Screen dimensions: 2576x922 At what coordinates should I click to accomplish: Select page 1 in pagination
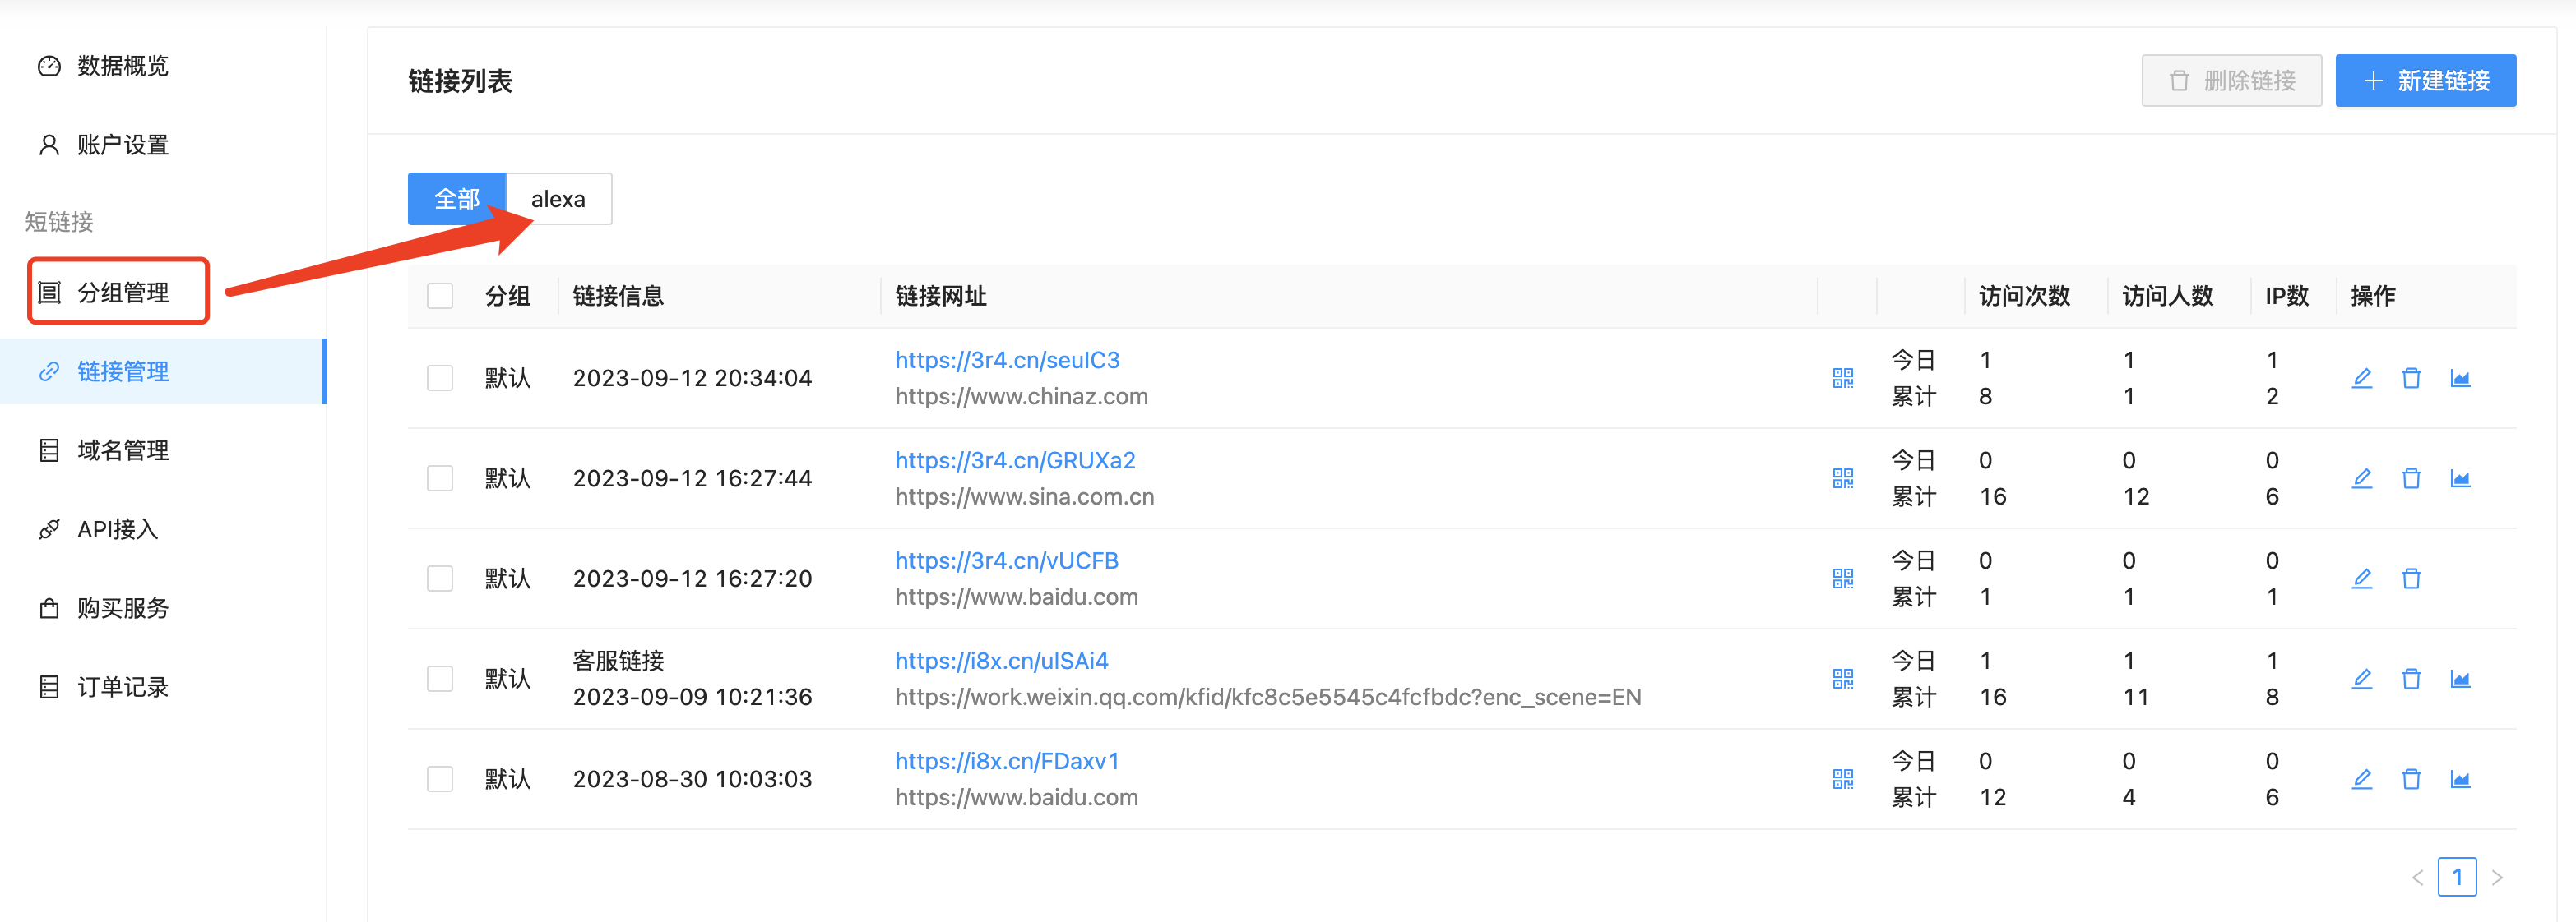pyautogui.click(x=2457, y=877)
